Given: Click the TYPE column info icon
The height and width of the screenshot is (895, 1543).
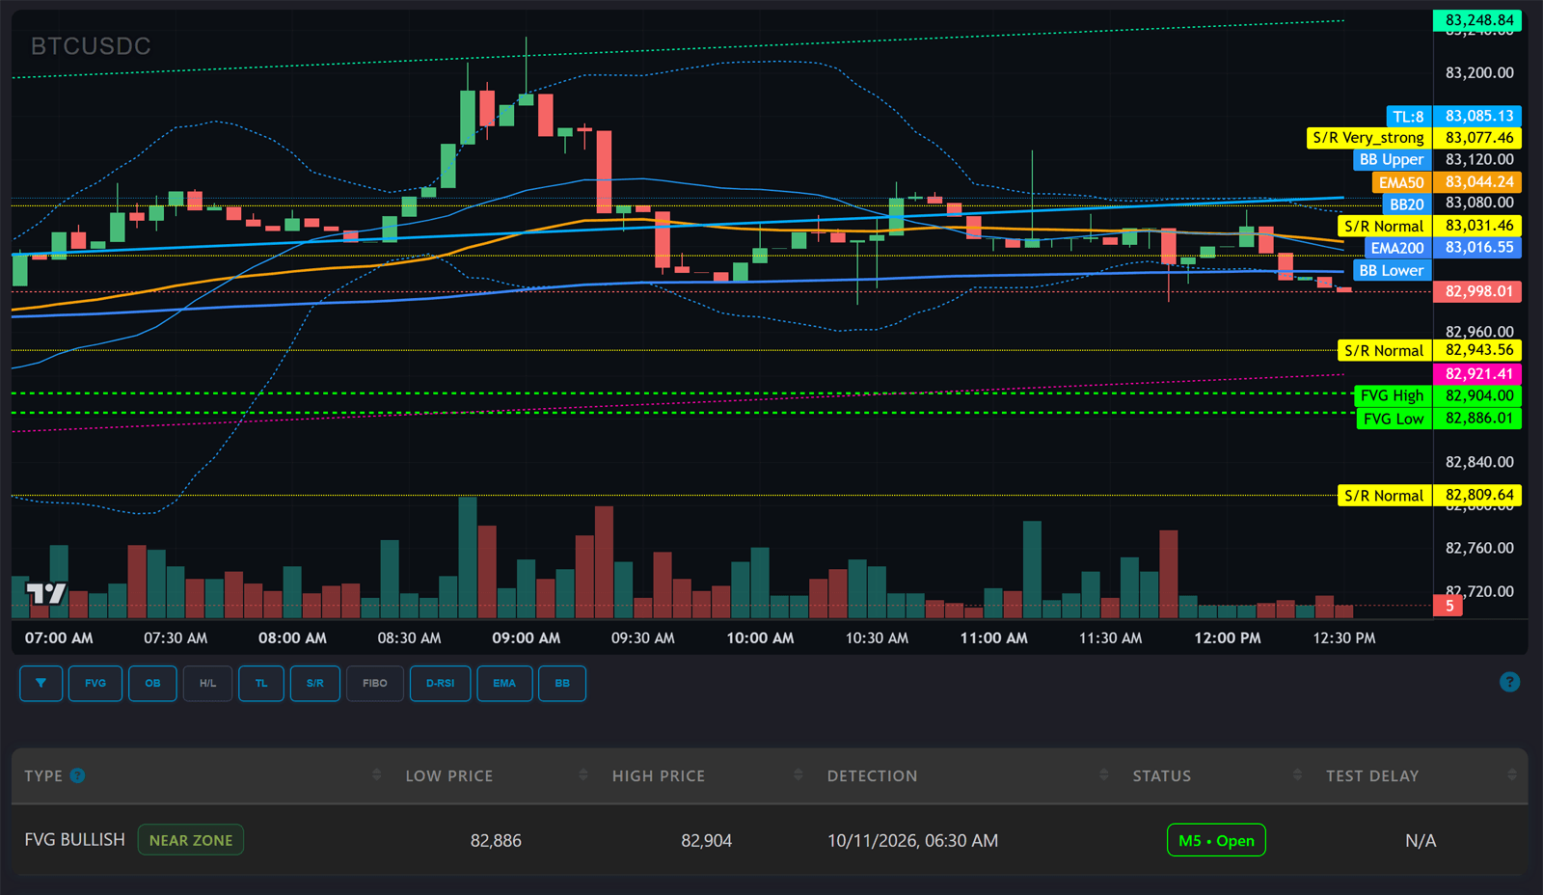Looking at the screenshot, I should point(78,775).
